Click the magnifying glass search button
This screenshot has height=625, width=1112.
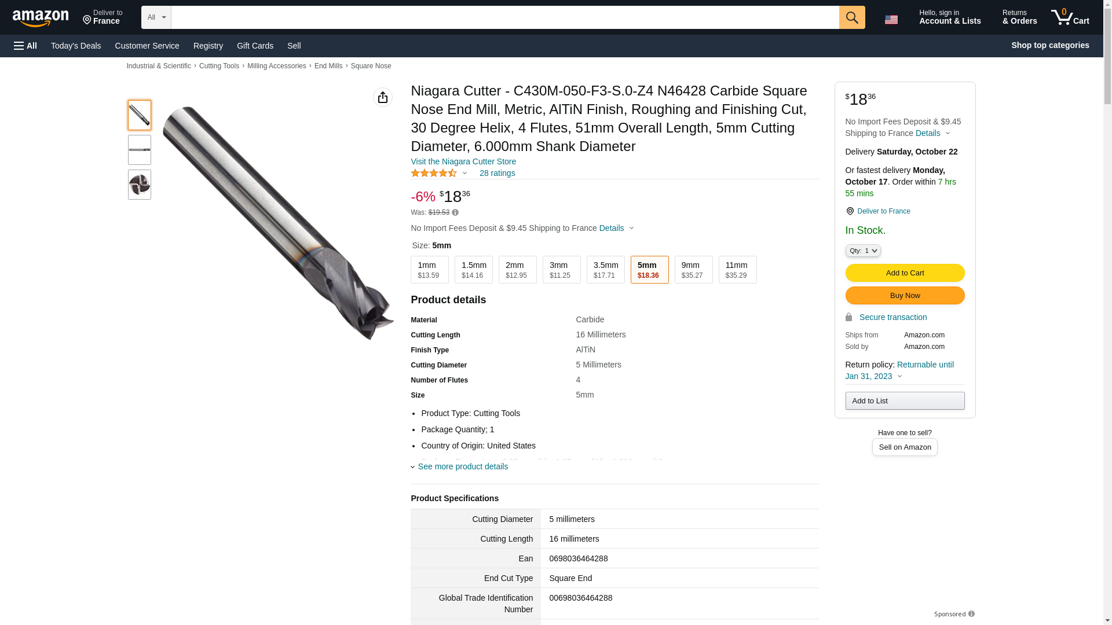851,17
